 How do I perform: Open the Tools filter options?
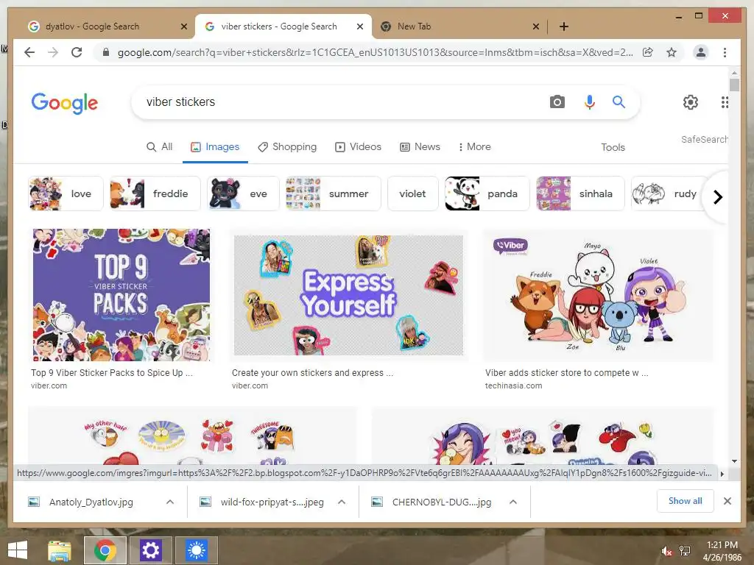613,147
